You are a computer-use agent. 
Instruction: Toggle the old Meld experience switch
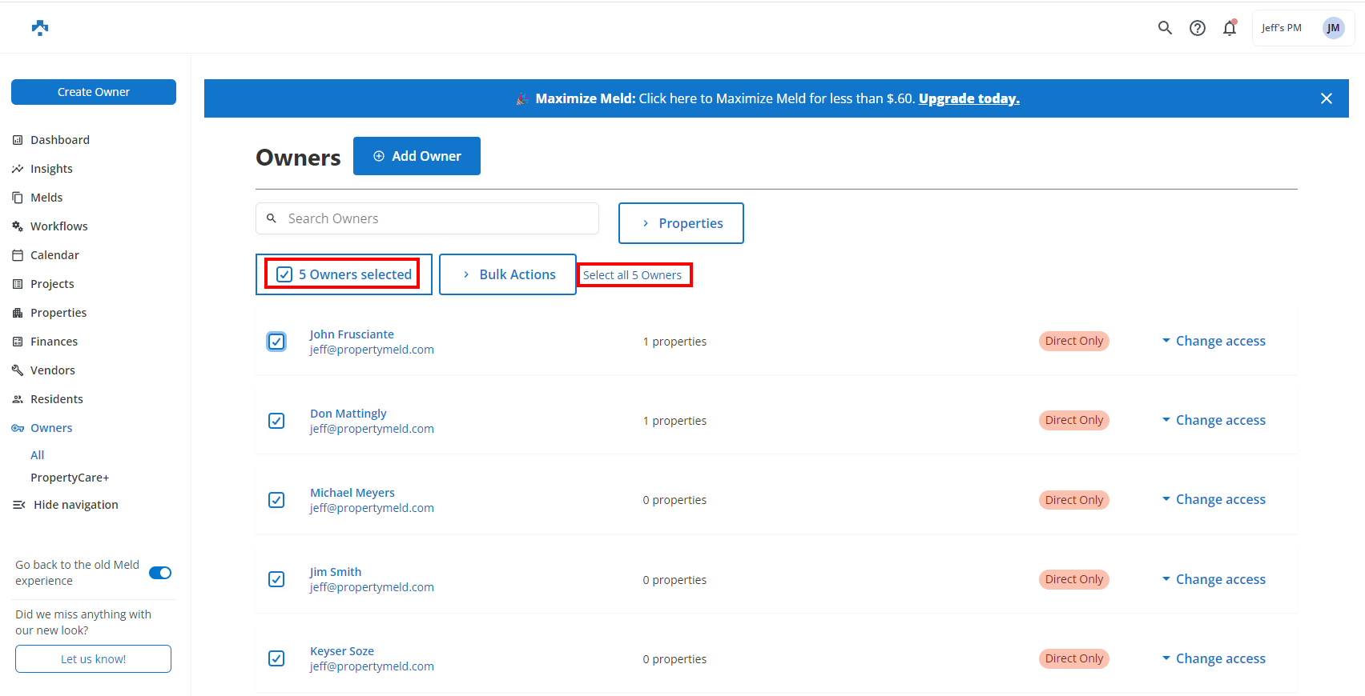pos(160,573)
